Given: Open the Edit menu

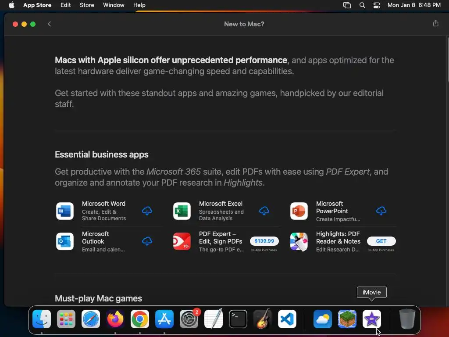Looking at the screenshot, I should point(66,5).
